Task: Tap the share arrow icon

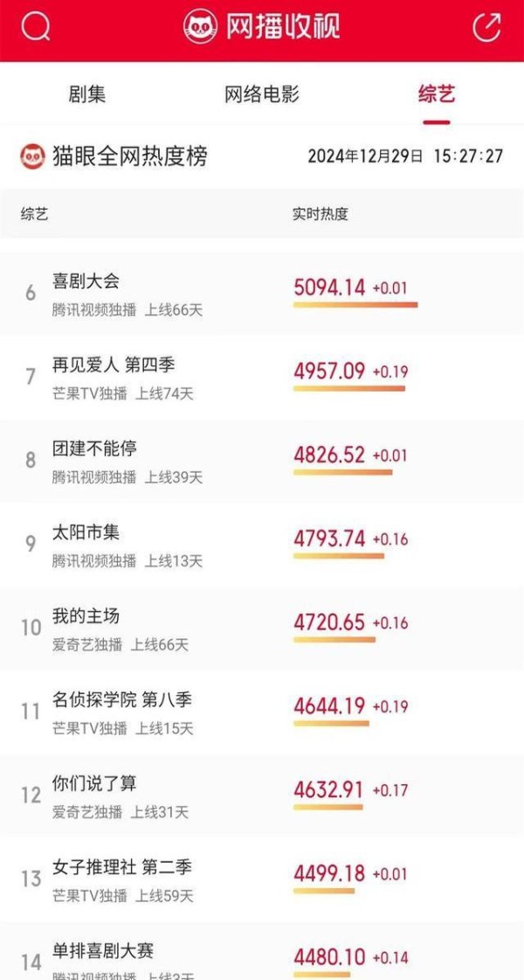Action: [486, 27]
